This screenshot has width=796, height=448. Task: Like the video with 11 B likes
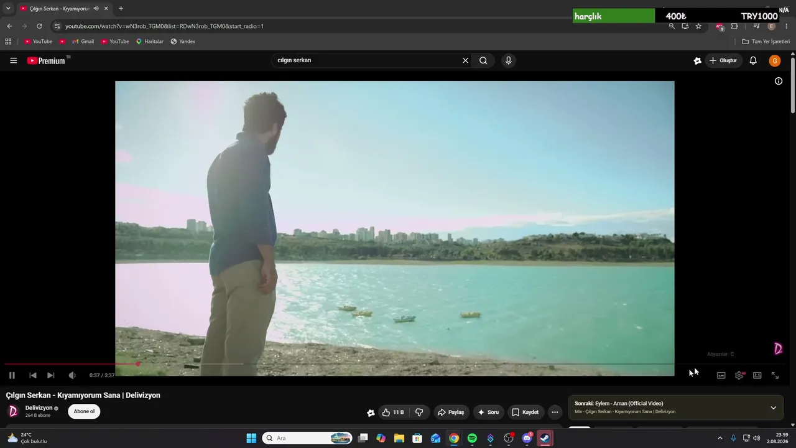click(393, 412)
